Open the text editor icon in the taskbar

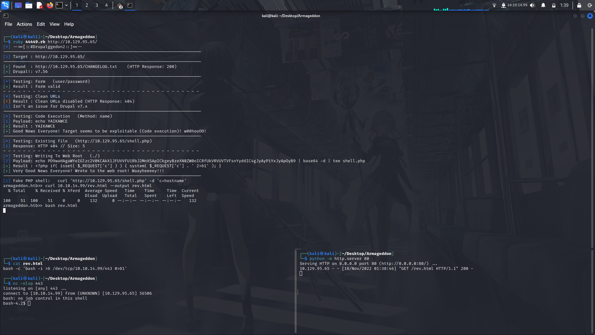point(39,5)
